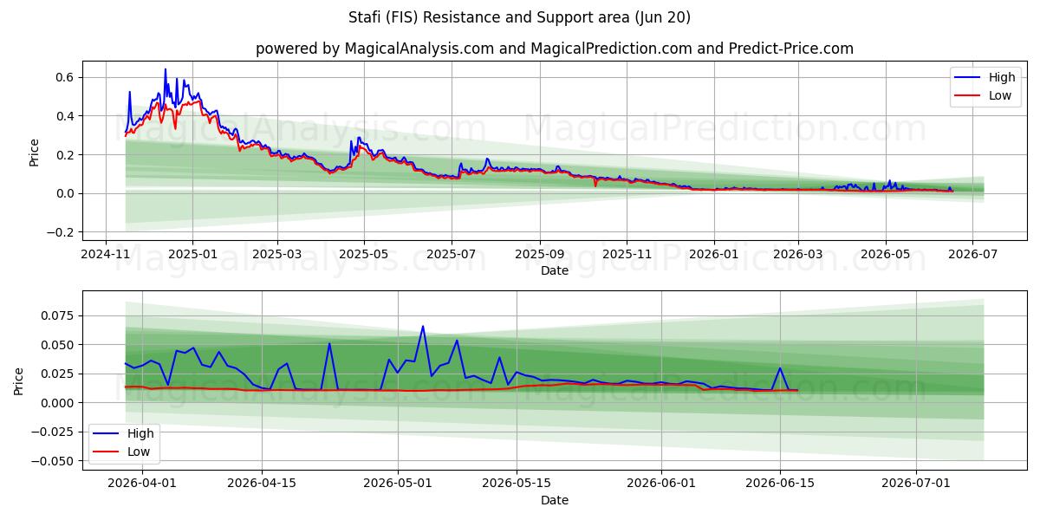Click 'High' in the top chart legend
The height and width of the screenshot is (520, 1040).
pos(1002,77)
